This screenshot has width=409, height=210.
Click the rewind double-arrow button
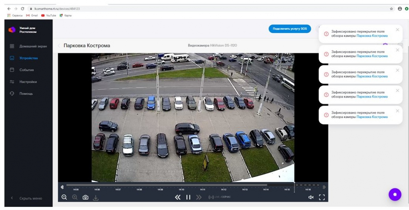pyautogui.click(x=178, y=197)
